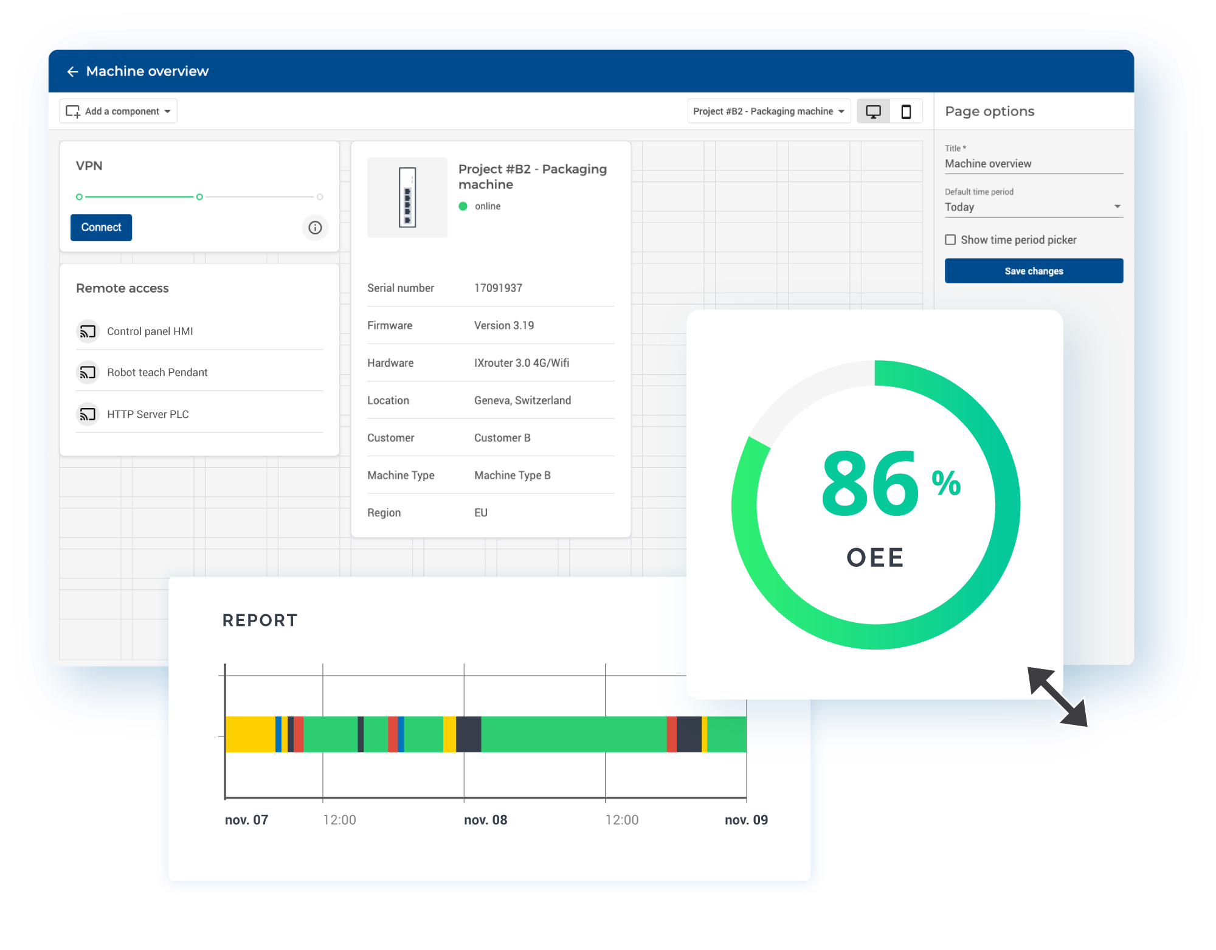Screen dimensions: 1216x950
Task: Select the middle node on the VPN connection line
Action: click(199, 196)
